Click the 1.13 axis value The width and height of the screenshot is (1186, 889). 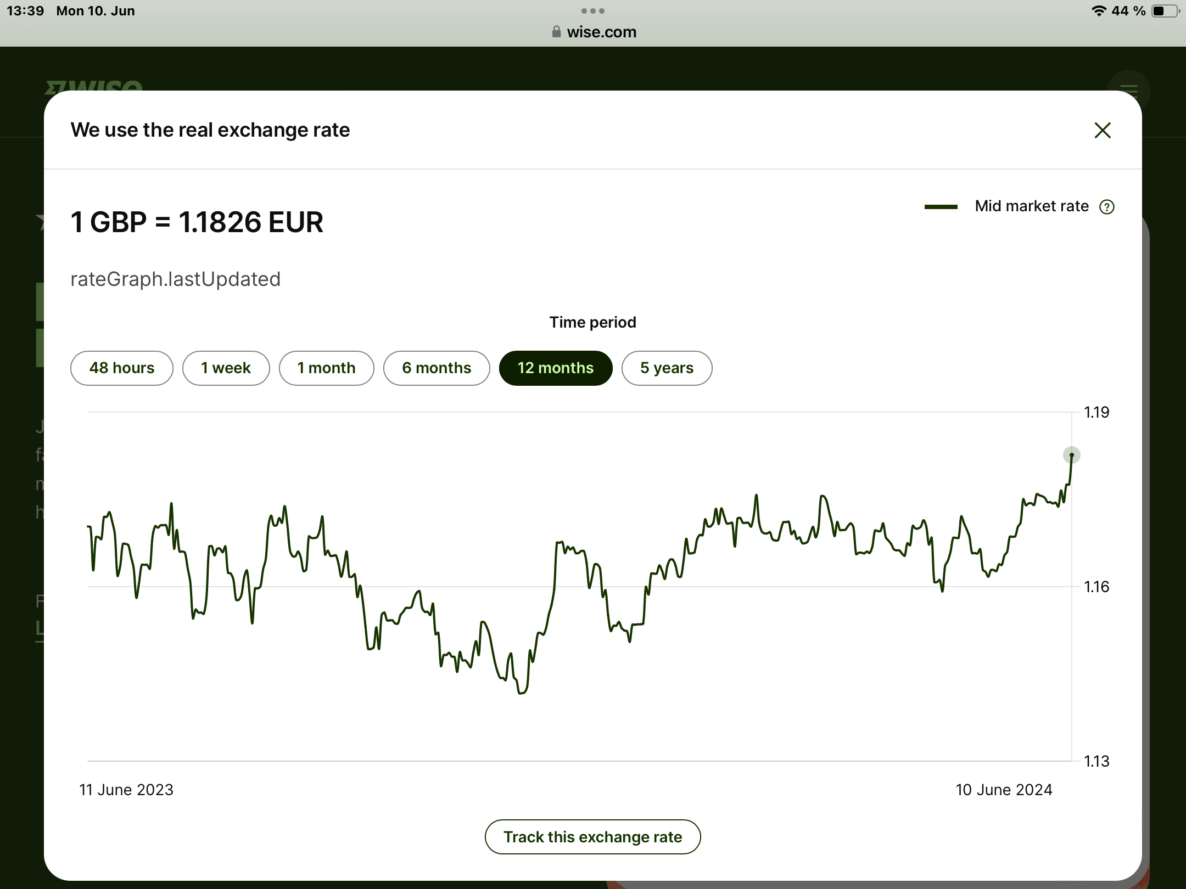[x=1097, y=761]
